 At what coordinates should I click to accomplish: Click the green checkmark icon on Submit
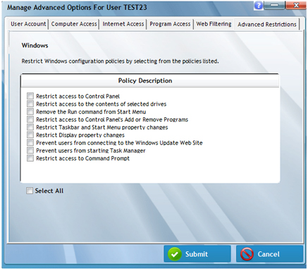[175, 254]
